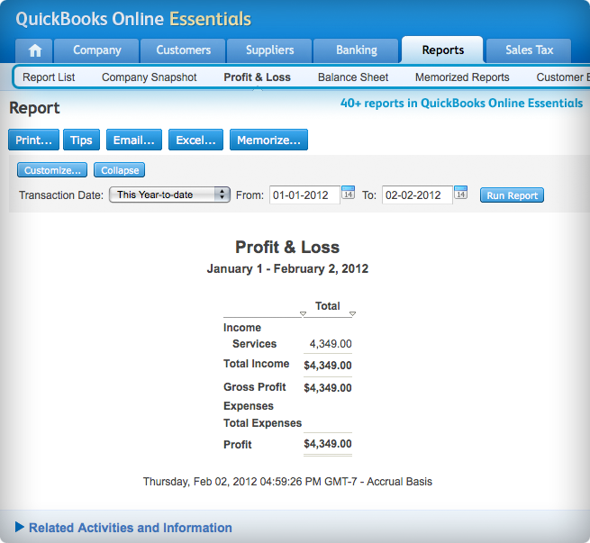Click the Profit amount $4,349.00

point(327,444)
